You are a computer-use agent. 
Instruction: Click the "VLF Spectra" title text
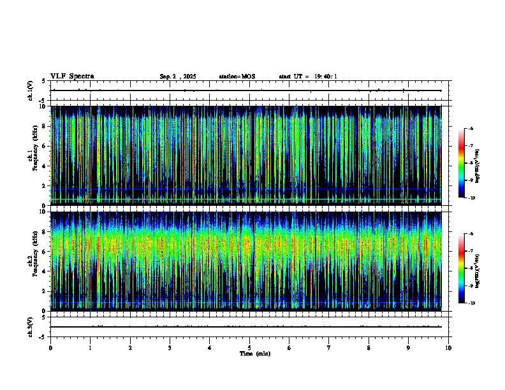pos(72,76)
